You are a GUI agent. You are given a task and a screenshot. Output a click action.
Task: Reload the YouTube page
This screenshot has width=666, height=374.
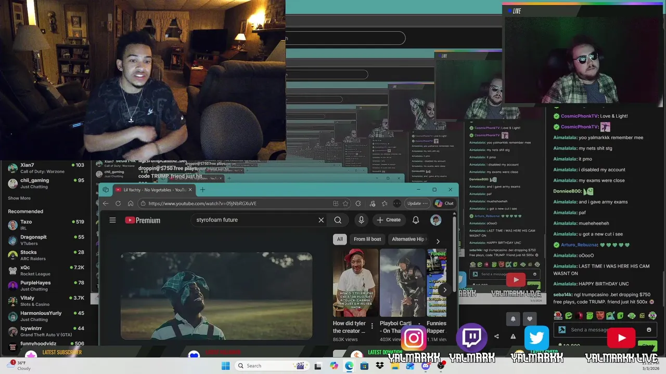118,204
